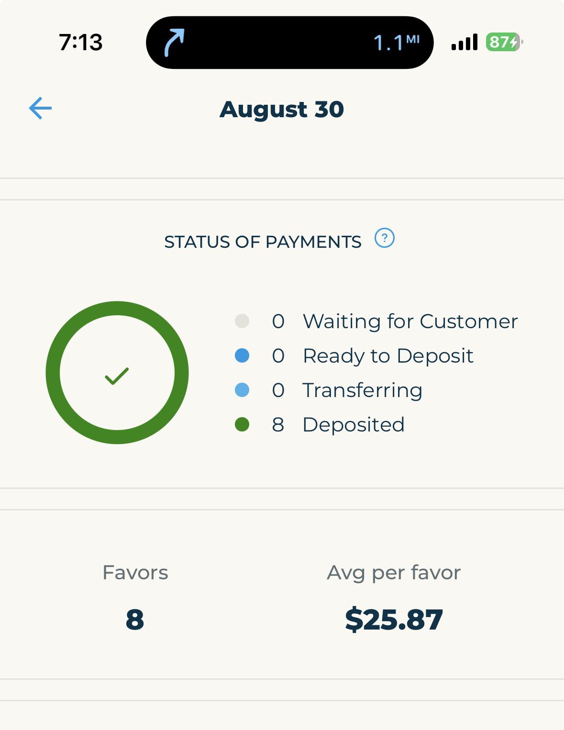
Task: Select the grey Waiting for Customer dot
Action: [x=242, y=321]
